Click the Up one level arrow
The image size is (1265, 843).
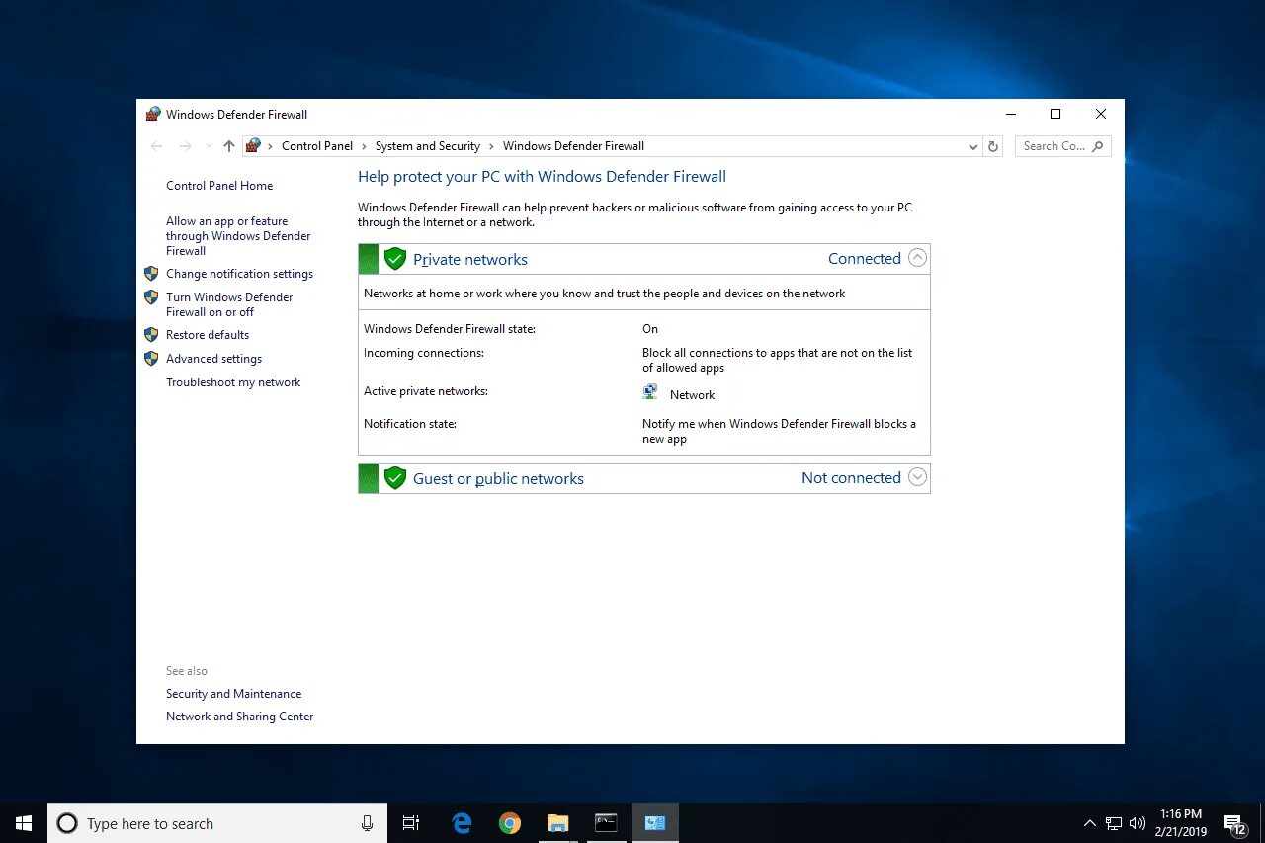click(229, 146)
